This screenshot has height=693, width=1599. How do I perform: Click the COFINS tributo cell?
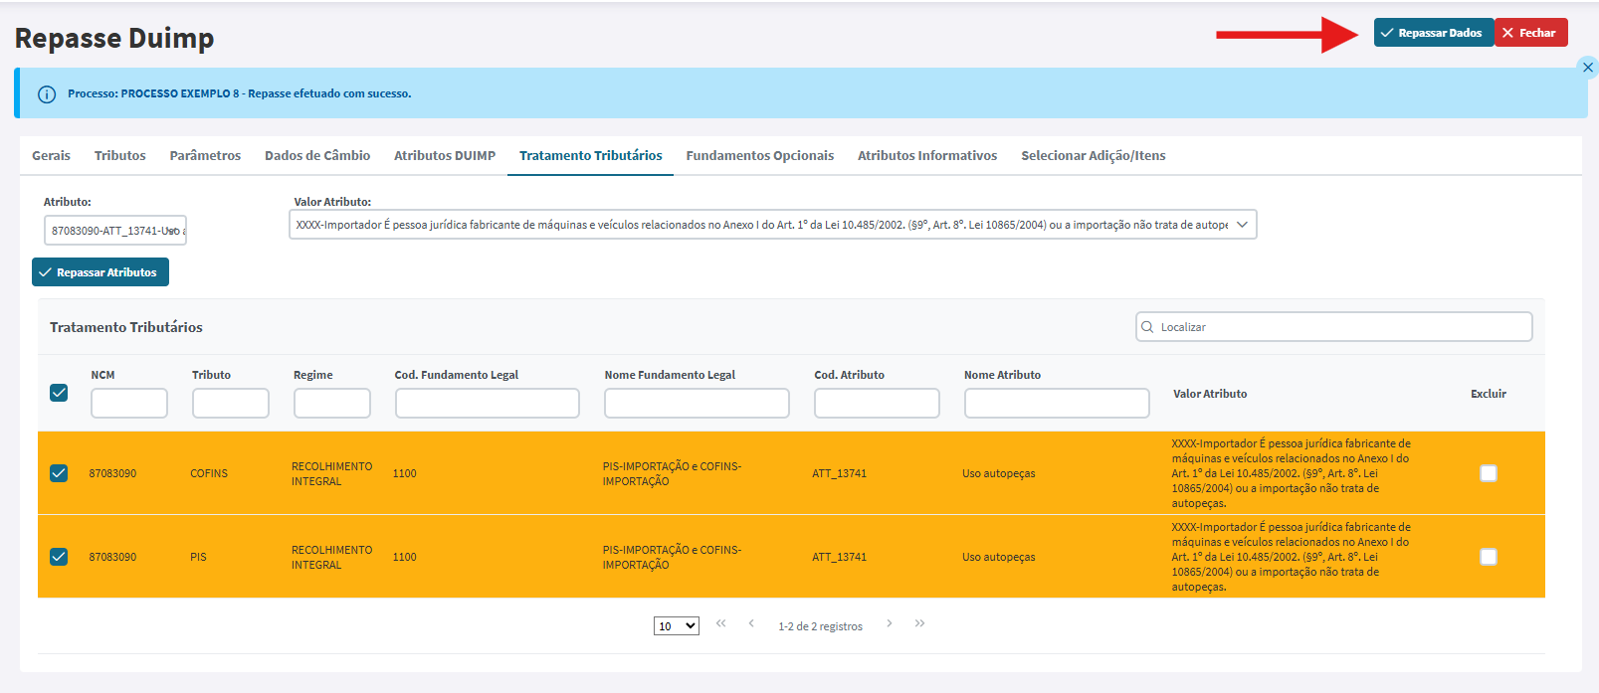[209, 473]
